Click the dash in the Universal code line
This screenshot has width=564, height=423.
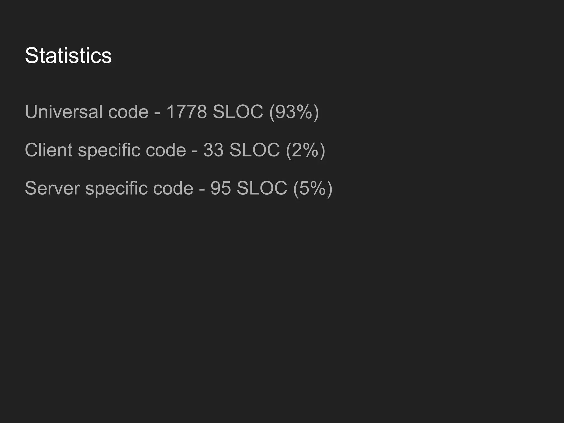[157, 113]
